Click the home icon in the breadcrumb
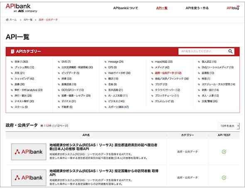Viewport: 245px width, 189px height. [7, 19]
